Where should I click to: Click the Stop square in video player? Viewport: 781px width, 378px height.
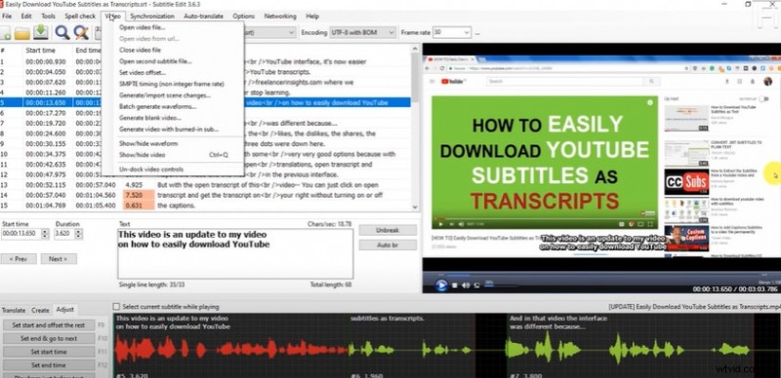[455, 285]
